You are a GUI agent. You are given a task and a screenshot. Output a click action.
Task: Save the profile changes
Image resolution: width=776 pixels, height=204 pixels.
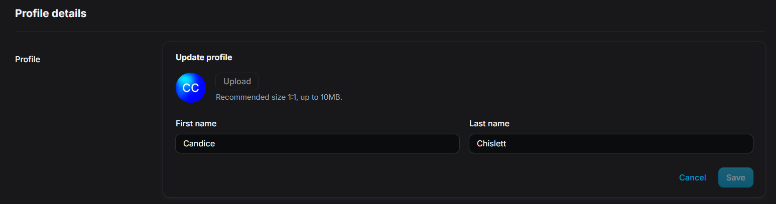point(735,177)
